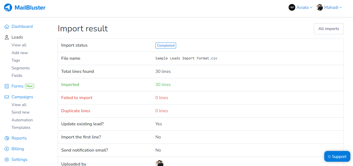This screenshot has height=166, width=353.
Task: Click the Completed status badge
Action: click(x=166, y=45)
